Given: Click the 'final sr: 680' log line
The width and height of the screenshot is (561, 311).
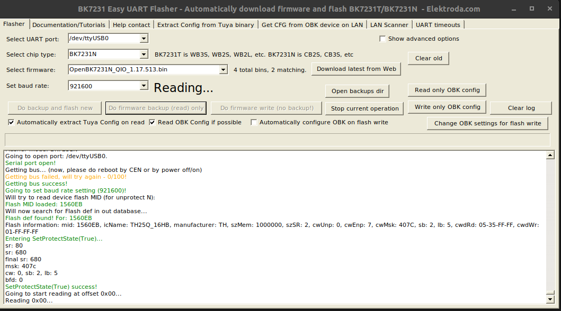Looking at the screenshot, I should (x=23, y=259).
